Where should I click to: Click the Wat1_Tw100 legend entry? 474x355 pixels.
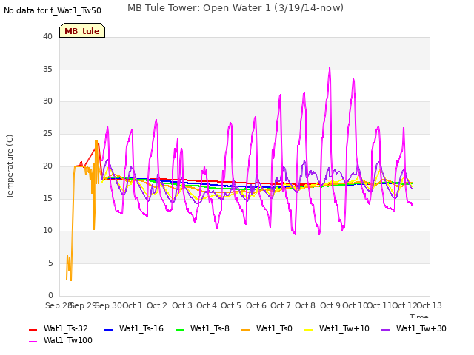click(x=61, y=340)
